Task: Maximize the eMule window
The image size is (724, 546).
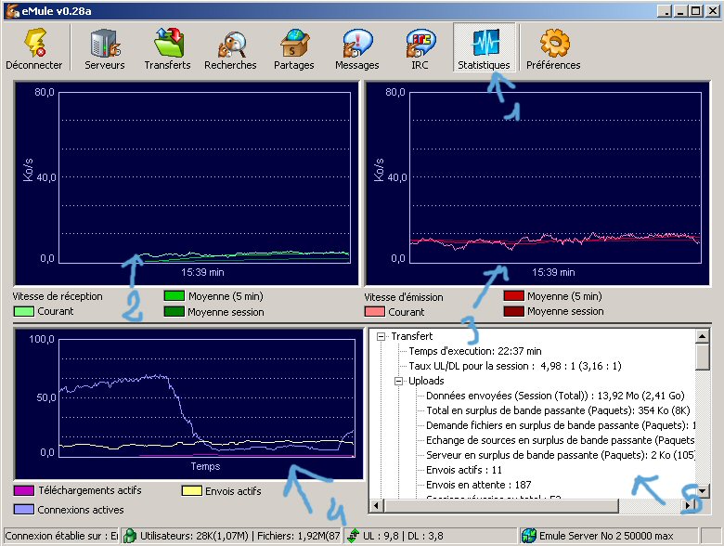Action: point(696,11)
